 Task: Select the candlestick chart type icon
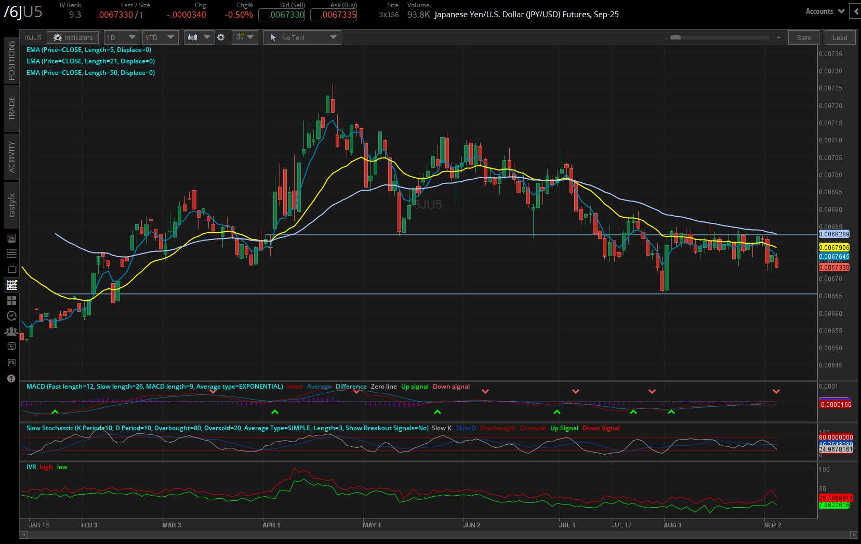(x=192, y=37)
